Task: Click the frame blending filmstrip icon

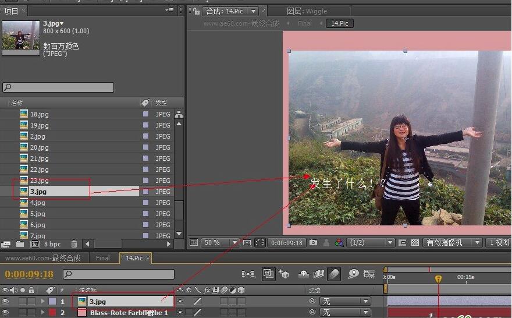Action: 319,274
